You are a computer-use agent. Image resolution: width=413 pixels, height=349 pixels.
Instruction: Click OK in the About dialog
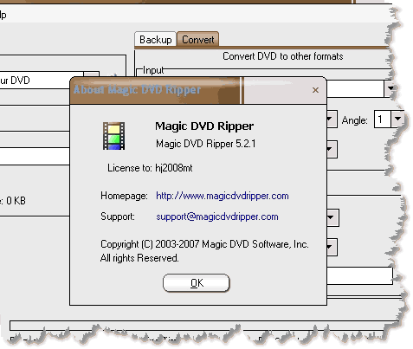coord(197,282)
